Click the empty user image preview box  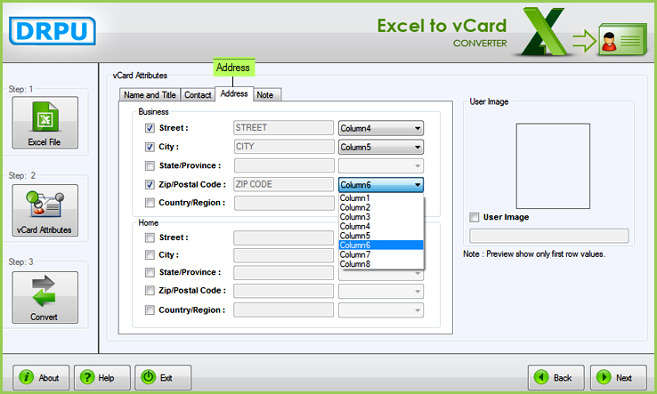553,166
